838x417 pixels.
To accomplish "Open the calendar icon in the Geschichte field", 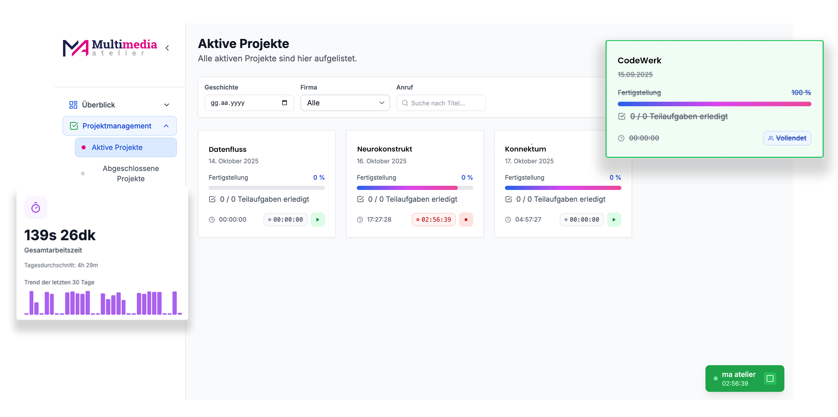I will tap(284, 103).
